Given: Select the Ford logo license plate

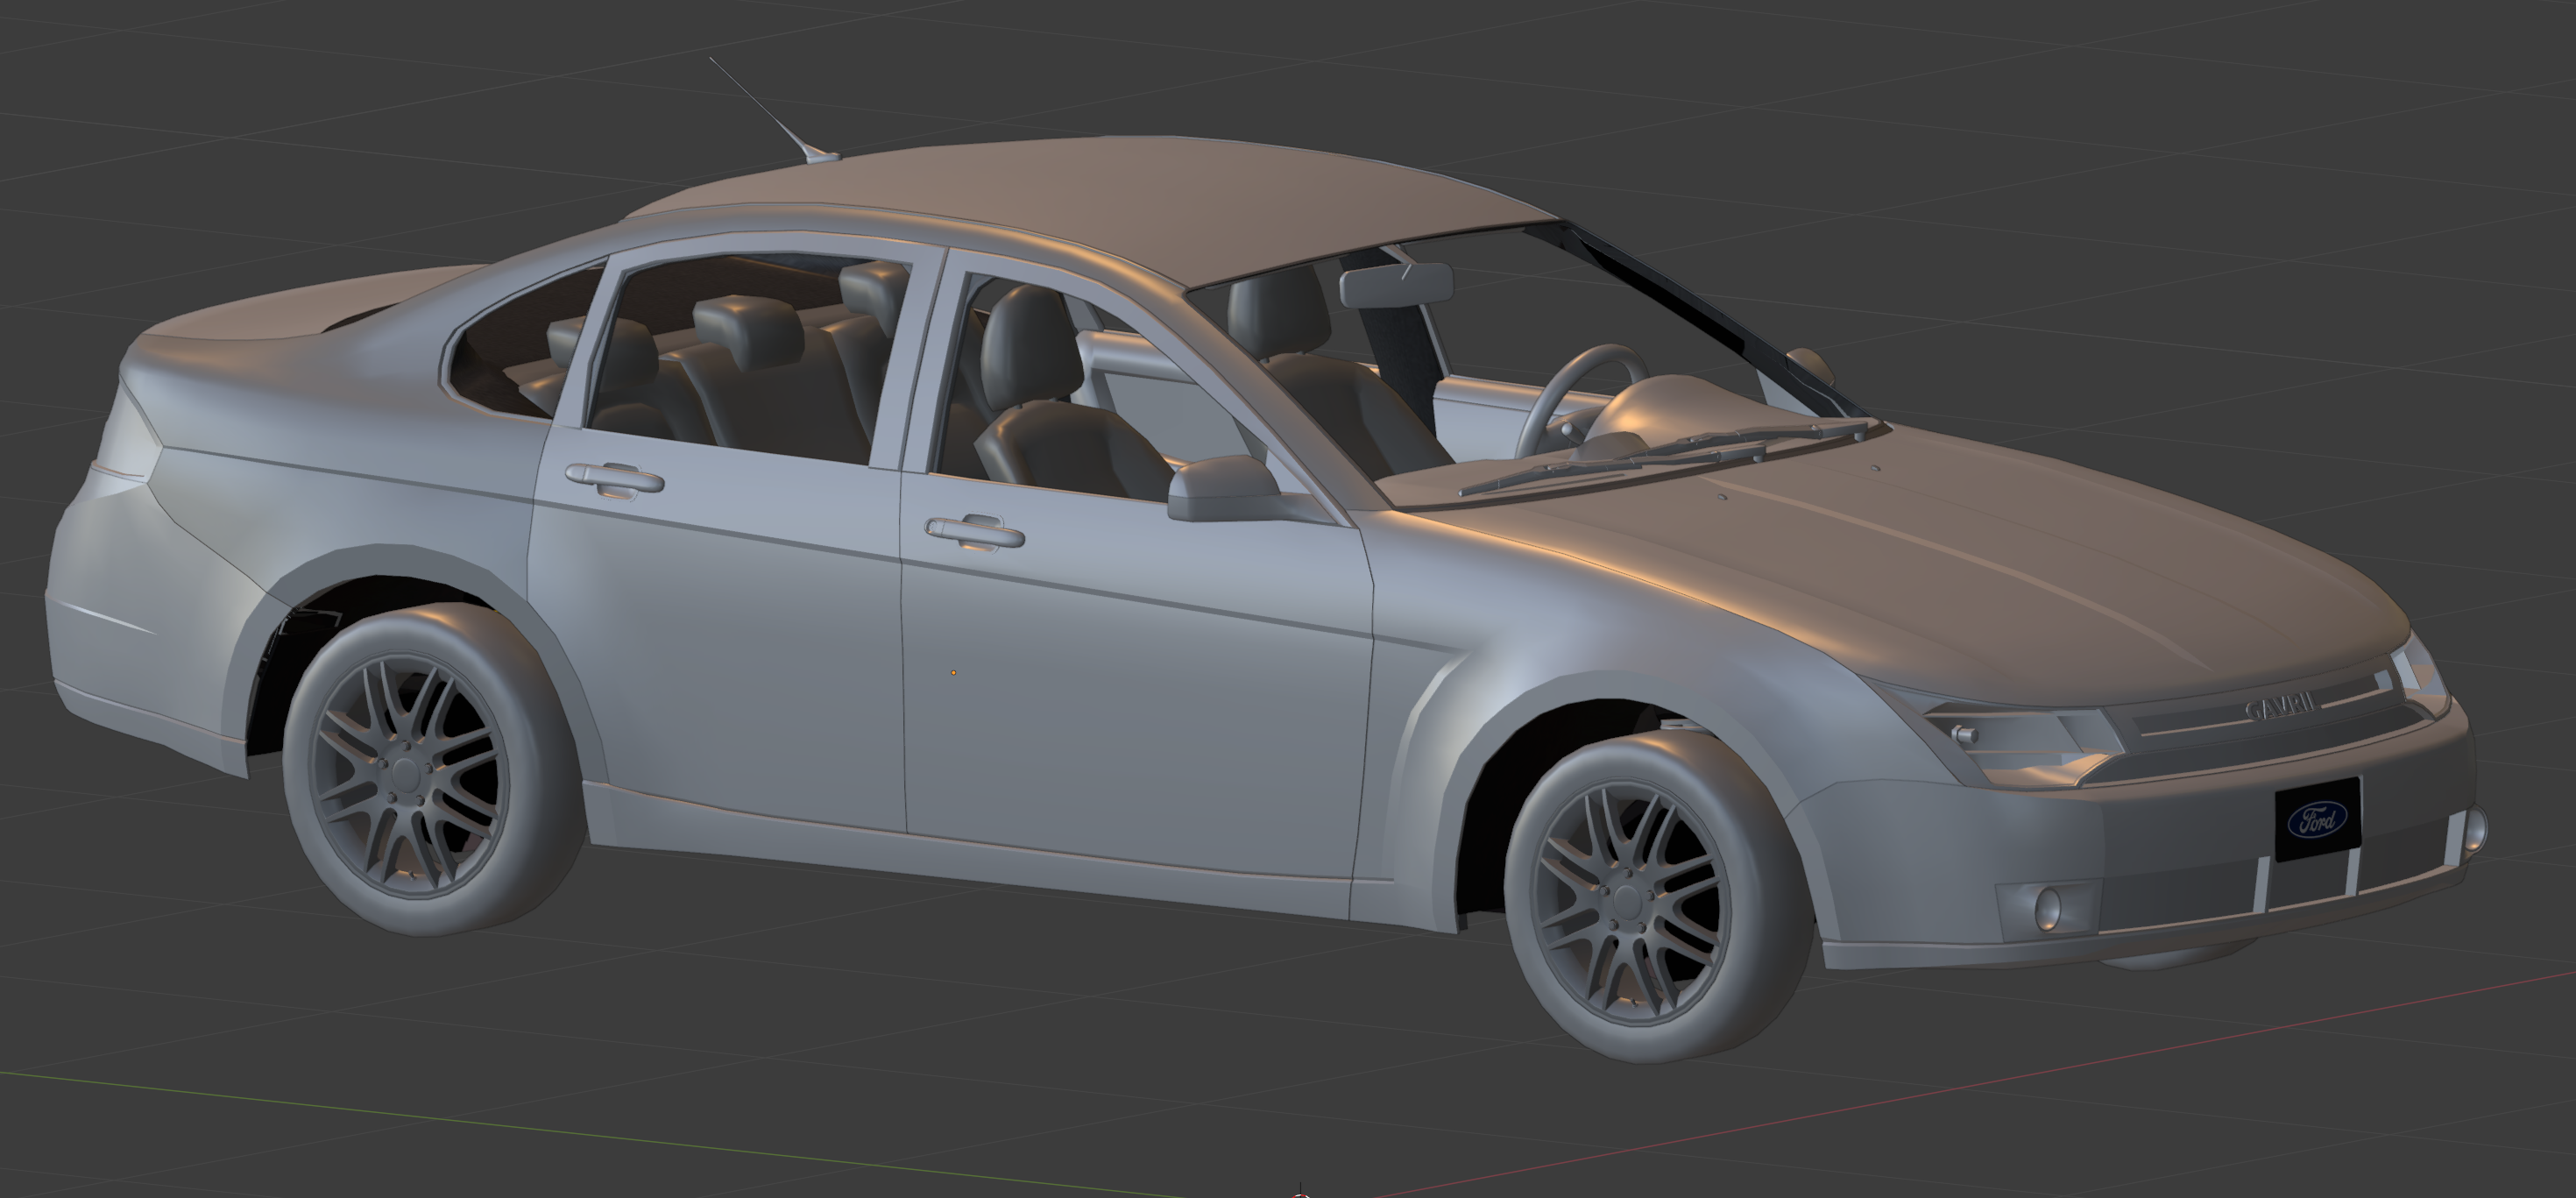Looking at the screenshot, I should click(2318, 819).
